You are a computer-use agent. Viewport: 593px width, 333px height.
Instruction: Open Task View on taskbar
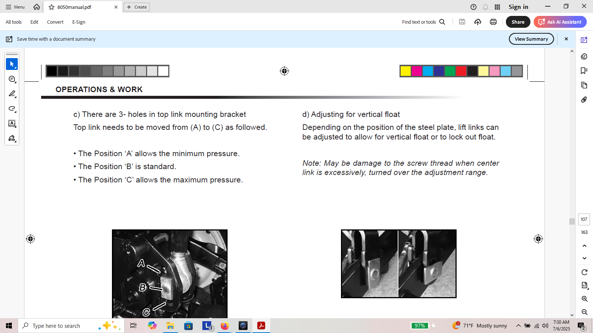(x=133, y=326)
